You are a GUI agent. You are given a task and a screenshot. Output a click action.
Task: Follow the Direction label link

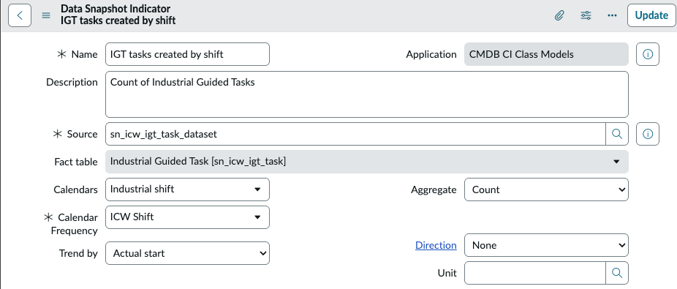pyautogui.click(x=436, y=245)
